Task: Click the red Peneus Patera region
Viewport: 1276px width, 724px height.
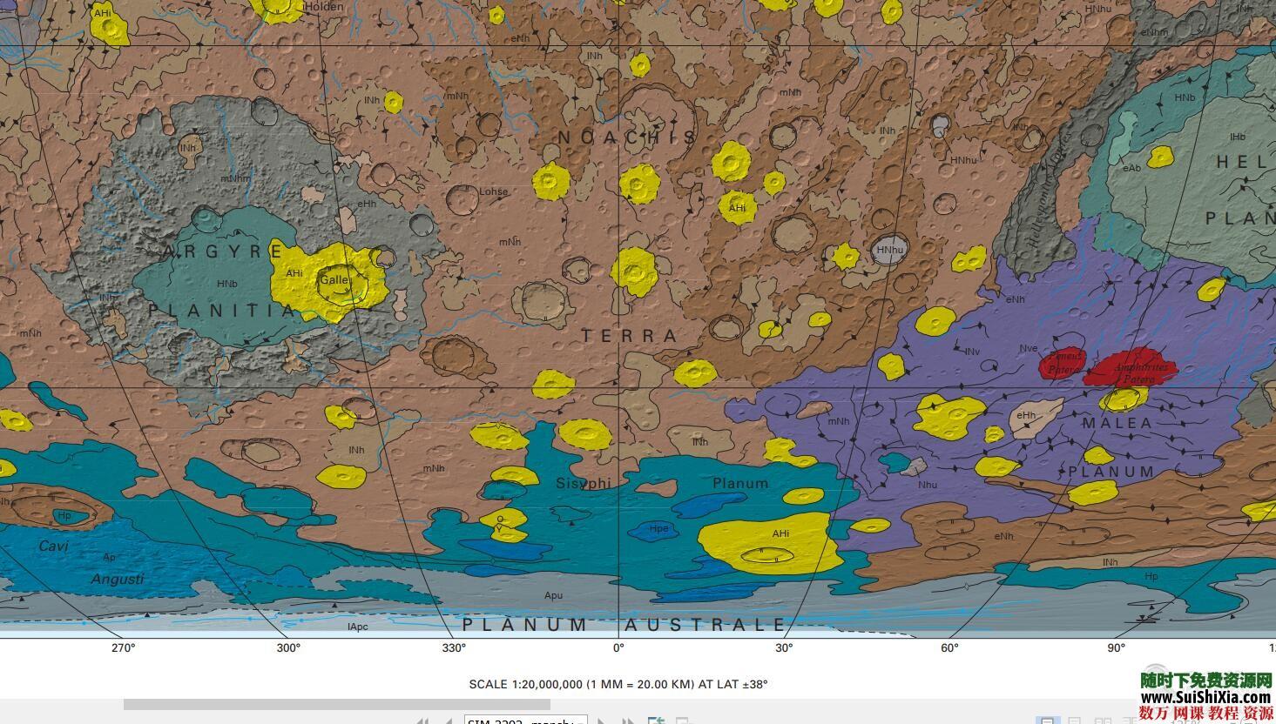Action: click(1062, 362)
